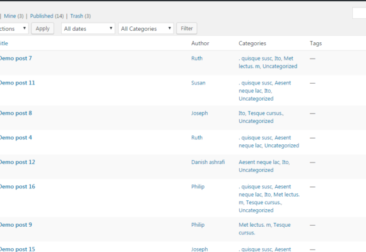Click in the search field at top right

359,13
